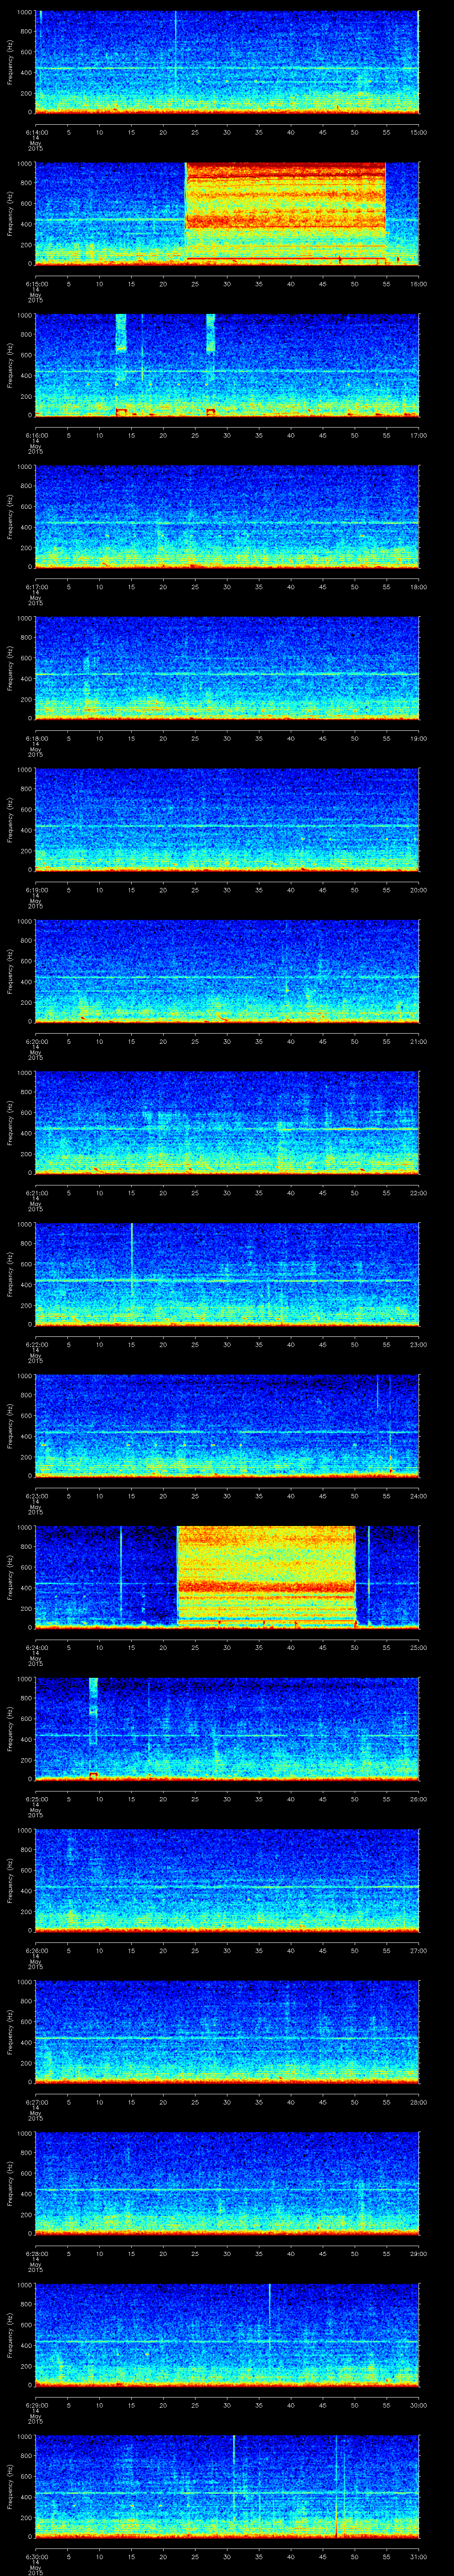This screenshot has height=2576, width=454.
Task: Click the "17:00" end time label
Action: 419,435
